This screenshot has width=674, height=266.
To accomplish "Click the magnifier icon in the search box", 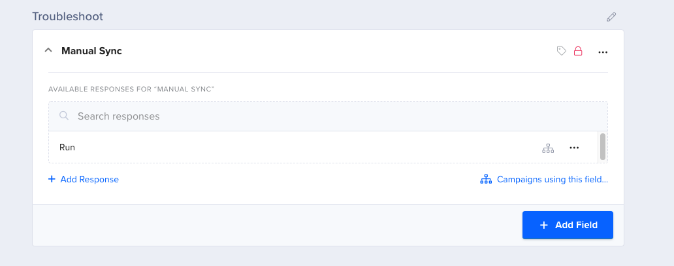I will [x=64, y=116].
